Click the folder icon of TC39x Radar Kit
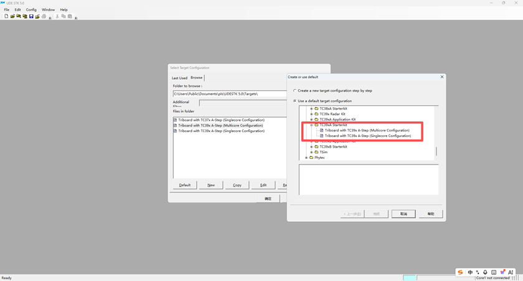Screen dimensions: 523x281 [316, 114]
